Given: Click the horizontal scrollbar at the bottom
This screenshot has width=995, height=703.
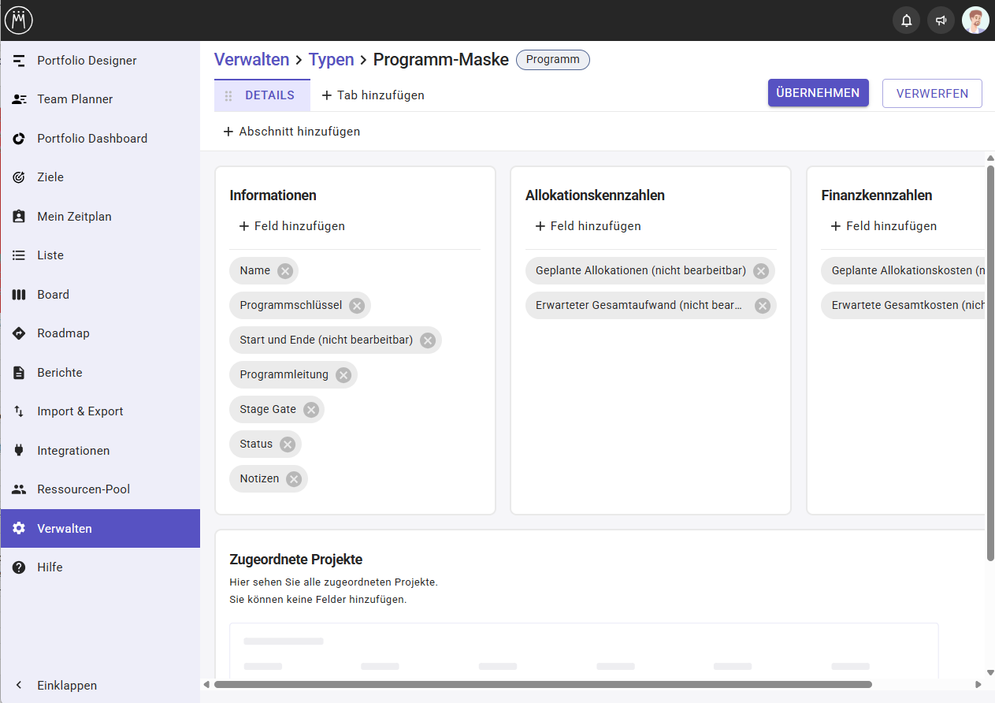Looking at the screenshot, I should (542, 684).
